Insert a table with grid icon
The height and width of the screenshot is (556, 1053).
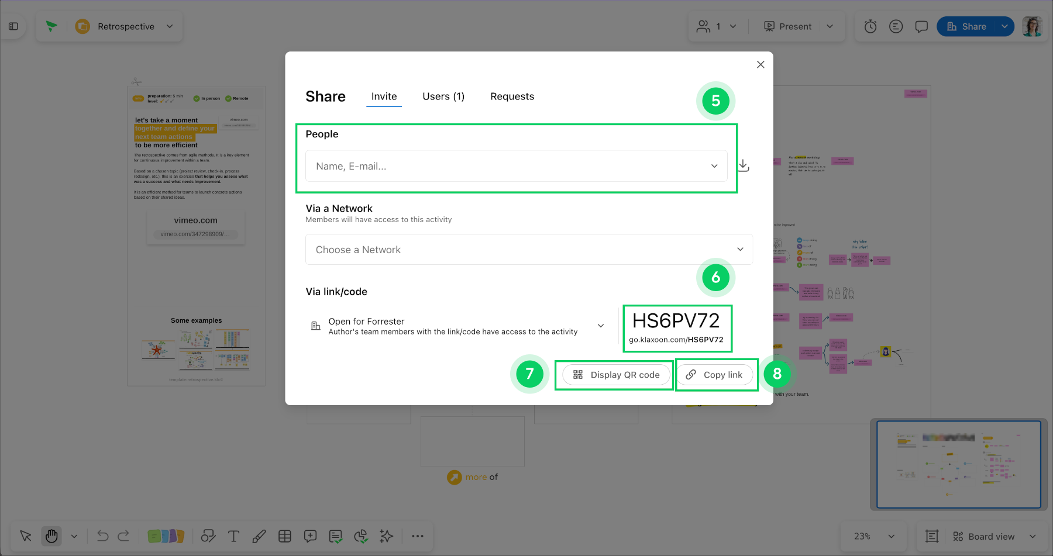(285, 536)
